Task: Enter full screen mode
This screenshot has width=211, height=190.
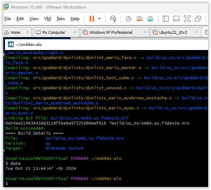Action: click(x=187, y=19)
